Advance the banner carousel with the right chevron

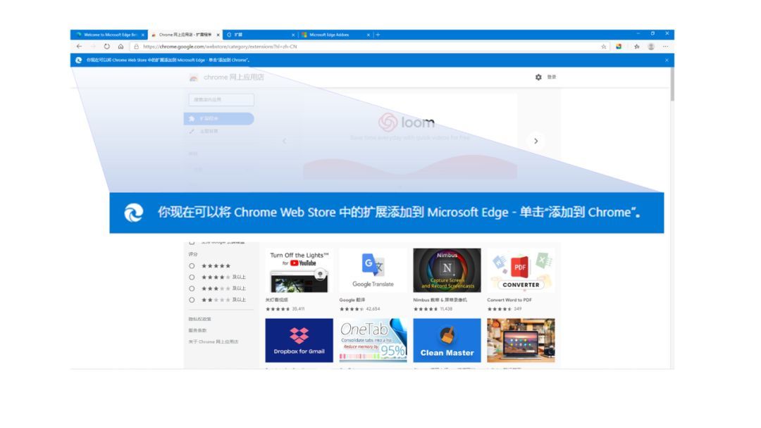[536, 141]
